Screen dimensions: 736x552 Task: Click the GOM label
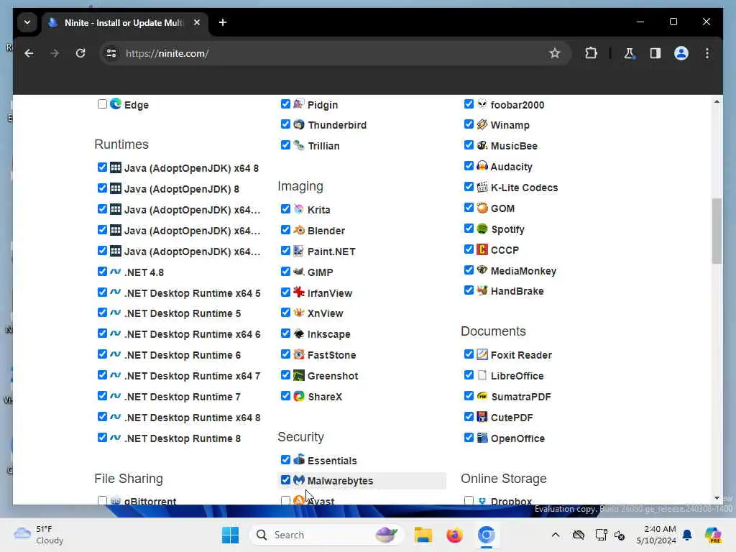(x=502, y=208)
